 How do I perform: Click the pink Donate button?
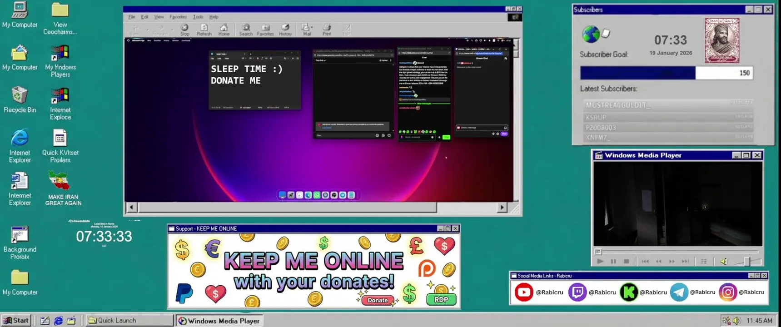[378, 300]
